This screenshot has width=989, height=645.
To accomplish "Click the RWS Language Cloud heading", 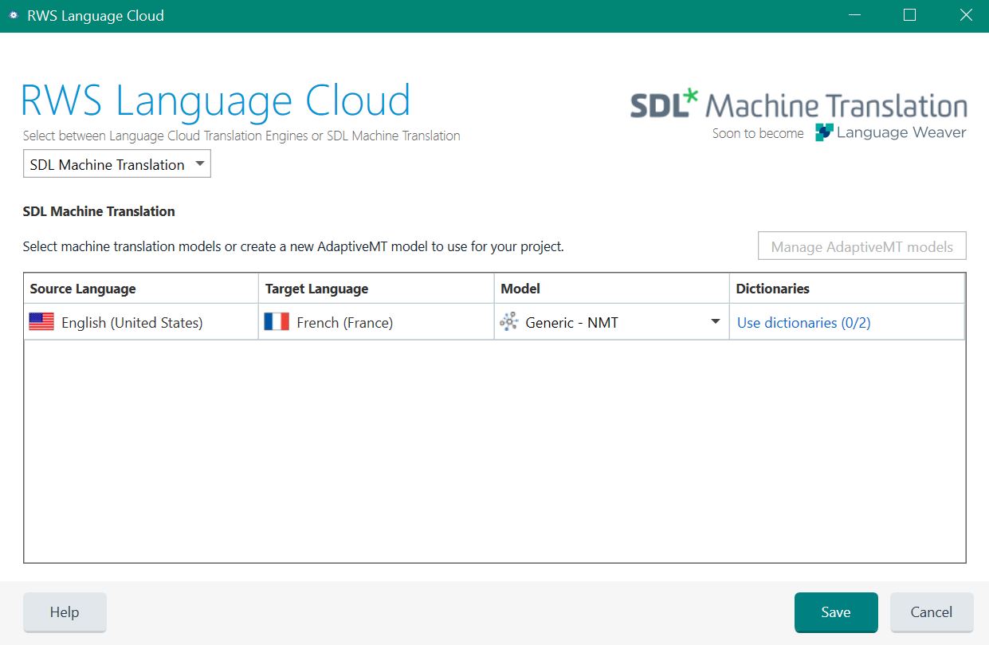I will 216,101.
